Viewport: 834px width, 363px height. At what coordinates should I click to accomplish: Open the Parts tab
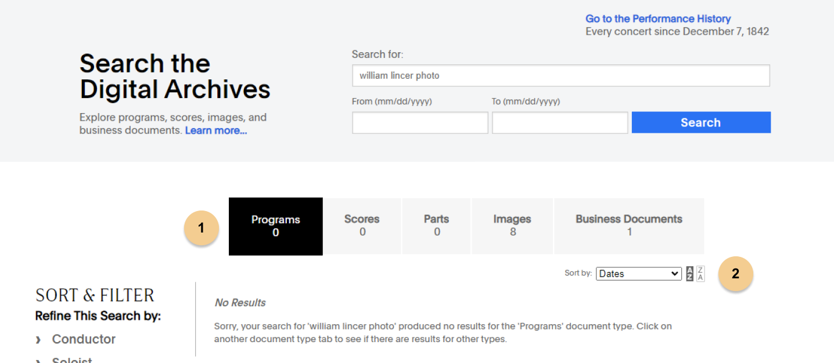pos(437,226)
